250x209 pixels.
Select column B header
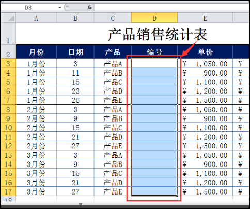[75, 18]
